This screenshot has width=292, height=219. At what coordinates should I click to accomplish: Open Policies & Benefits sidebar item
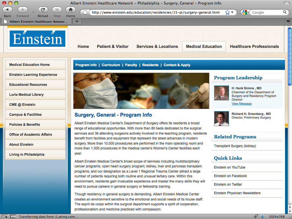pyautogui.click(x=35, y=125)
